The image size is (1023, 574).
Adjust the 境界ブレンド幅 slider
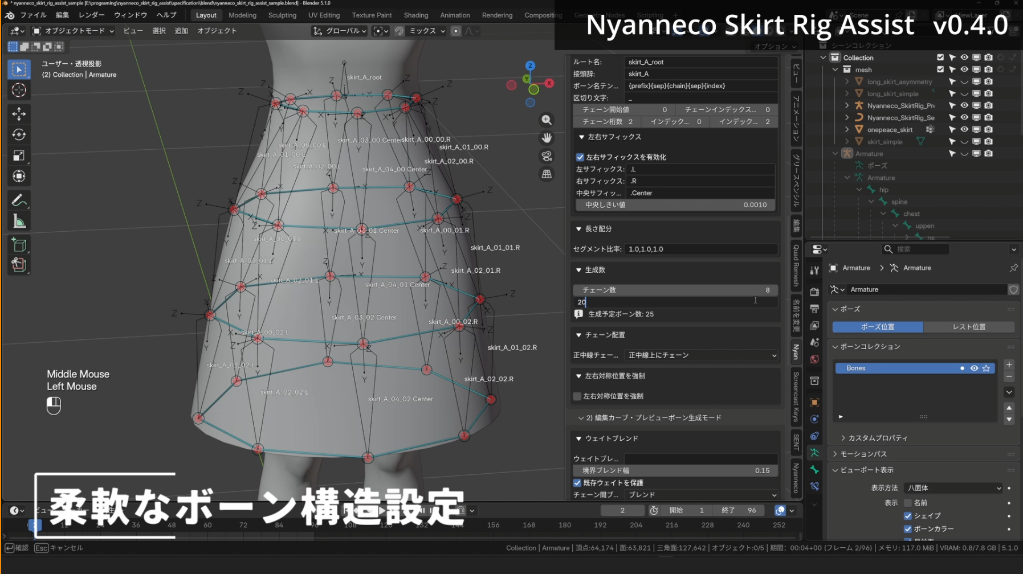pos(675,471)
